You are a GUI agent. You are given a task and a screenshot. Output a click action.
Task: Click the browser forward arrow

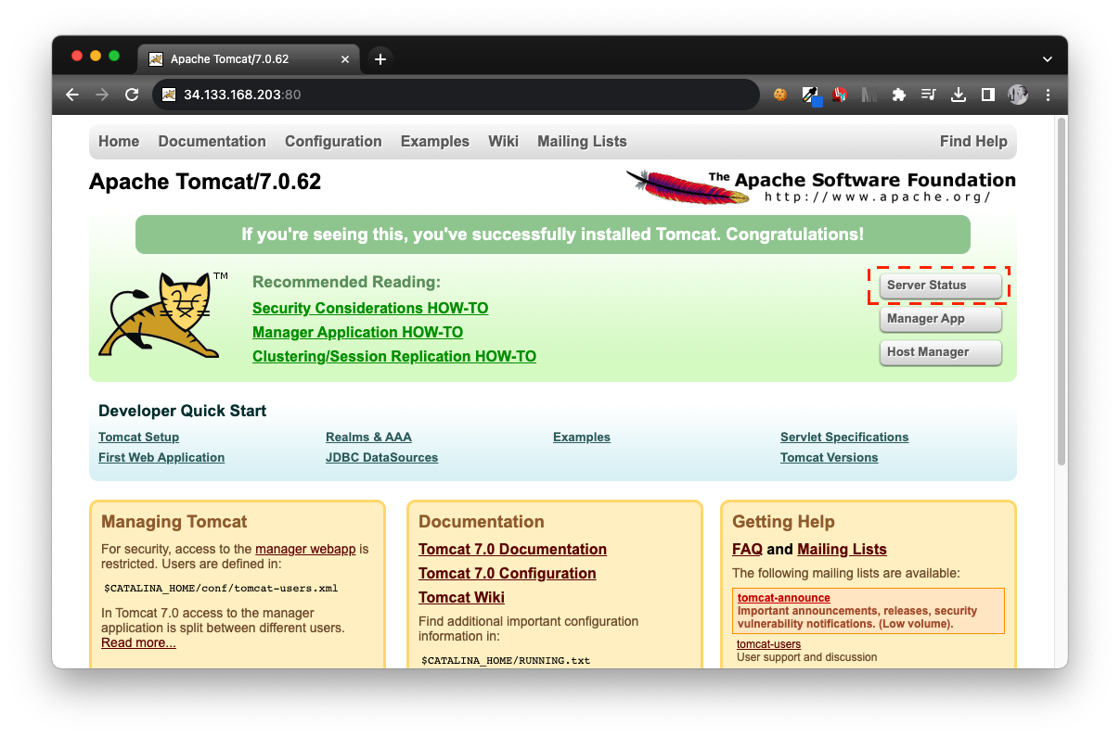point(102,95)
